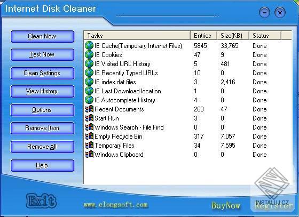Select IE Last Download location task name
Viewport: 299px width, 217px height.
[128, 91]
